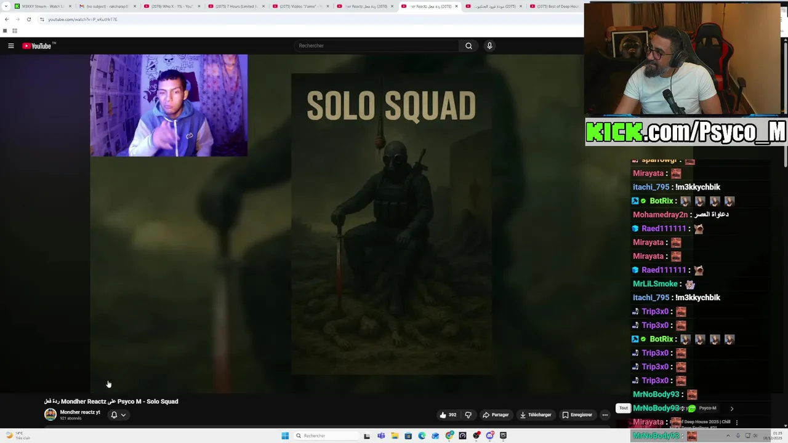The width and height of the screenshot is (788, 443).
Task: Close the active Reactz YouTube tab
Action: coord(456,6)
